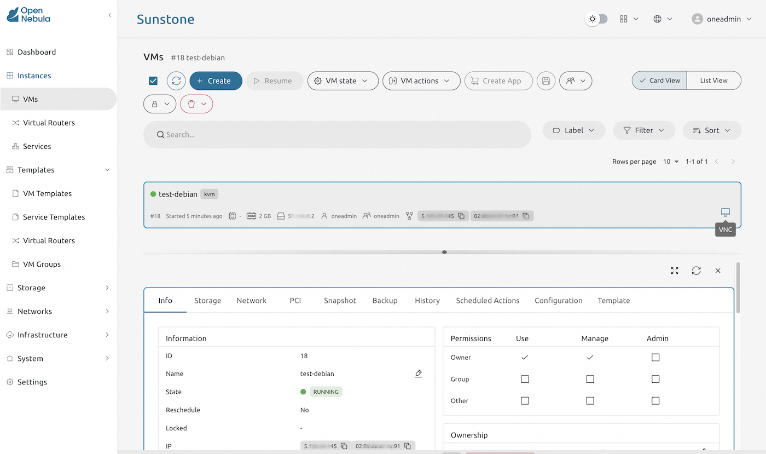Click the Create button
Viewport: 766px width, 454px height.
point(216,81)
